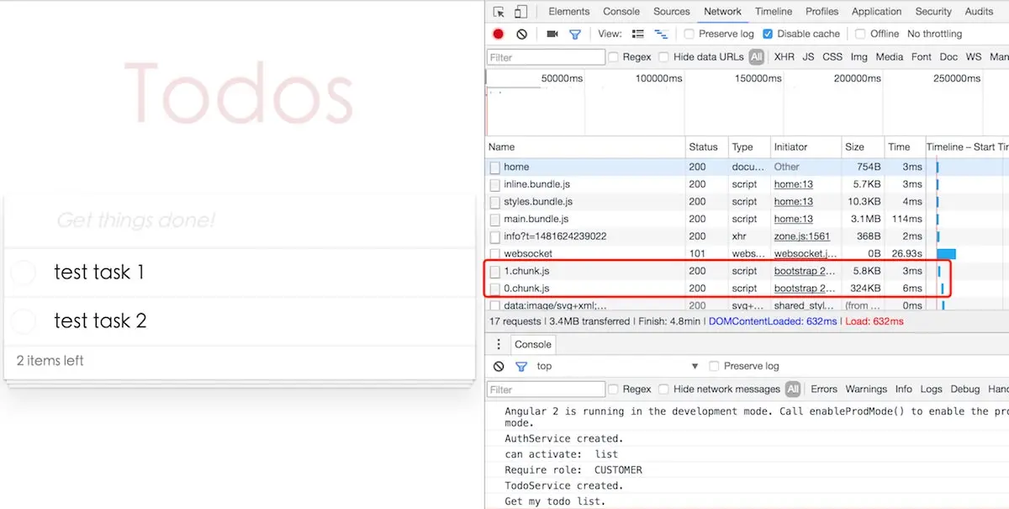Viewport: 1009px width, 509px height.
Task: Filter network requests by JS
Action: (x=808, y=57)
